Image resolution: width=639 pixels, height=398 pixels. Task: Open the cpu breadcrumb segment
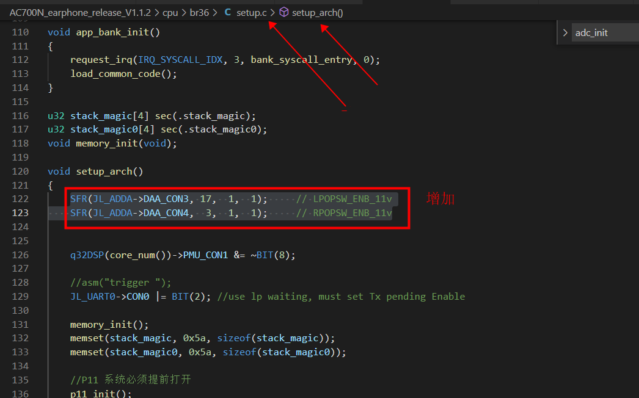[x=170, y=13]
